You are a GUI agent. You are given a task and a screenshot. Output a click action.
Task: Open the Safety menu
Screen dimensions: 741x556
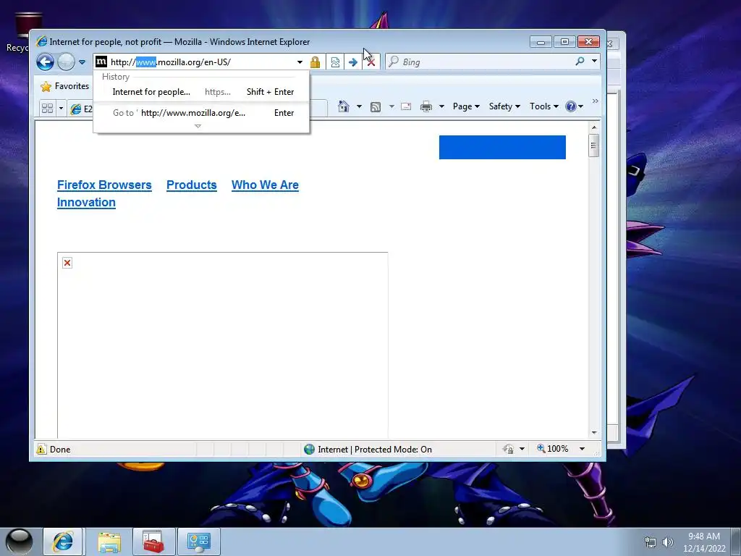pos(504,106)
